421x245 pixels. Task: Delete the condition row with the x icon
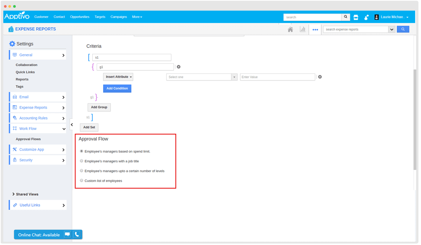point(320,77)
